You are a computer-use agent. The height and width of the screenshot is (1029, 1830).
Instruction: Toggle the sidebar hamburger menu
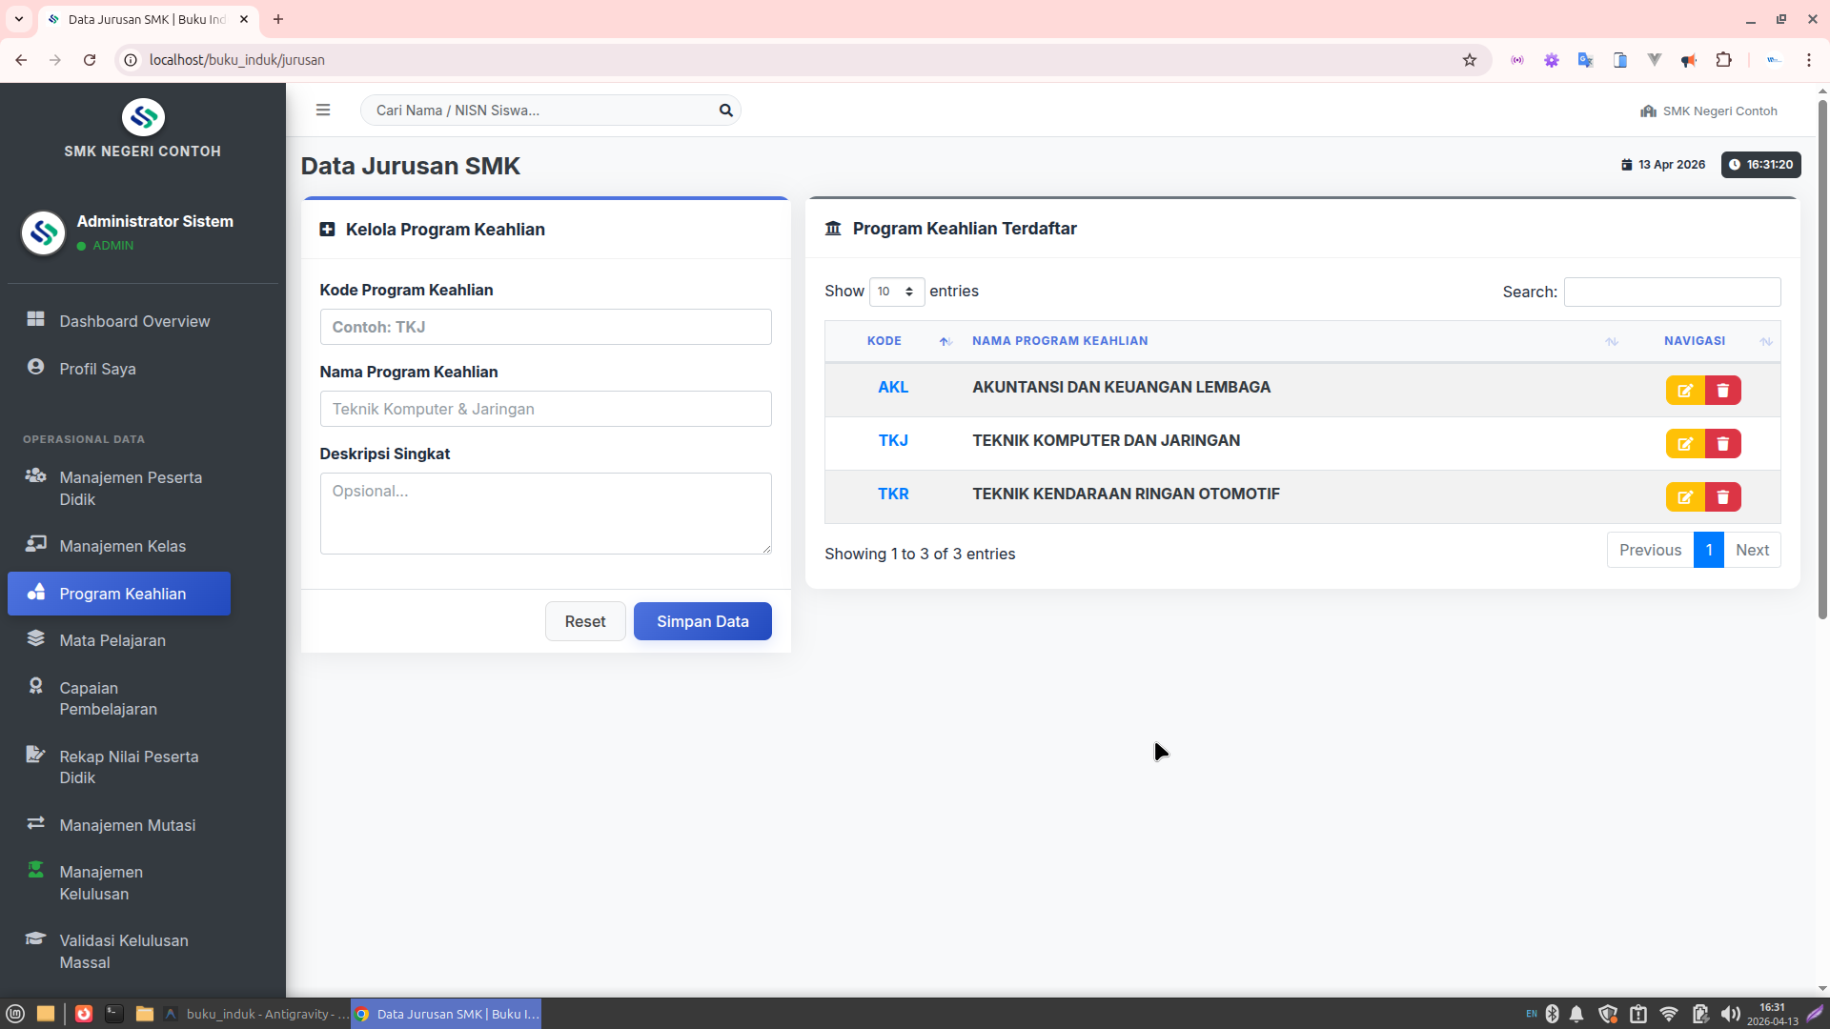coord(323,111)
